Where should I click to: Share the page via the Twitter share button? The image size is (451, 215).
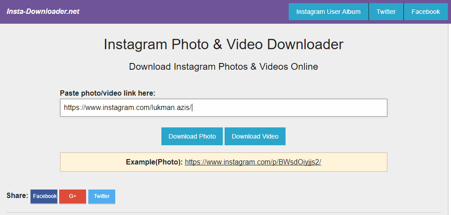[x=101, y=196]
